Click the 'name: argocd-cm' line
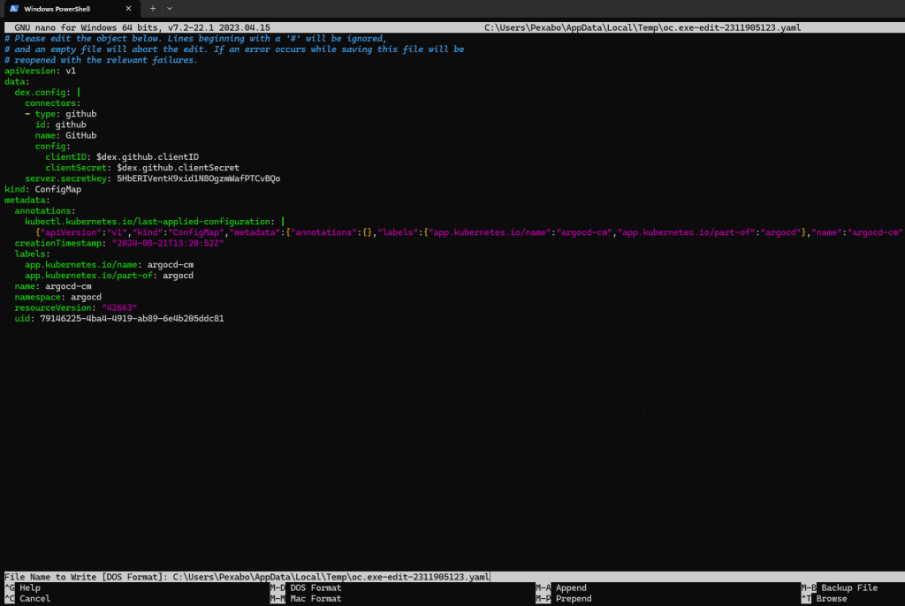905x606 pixels. 53,285
